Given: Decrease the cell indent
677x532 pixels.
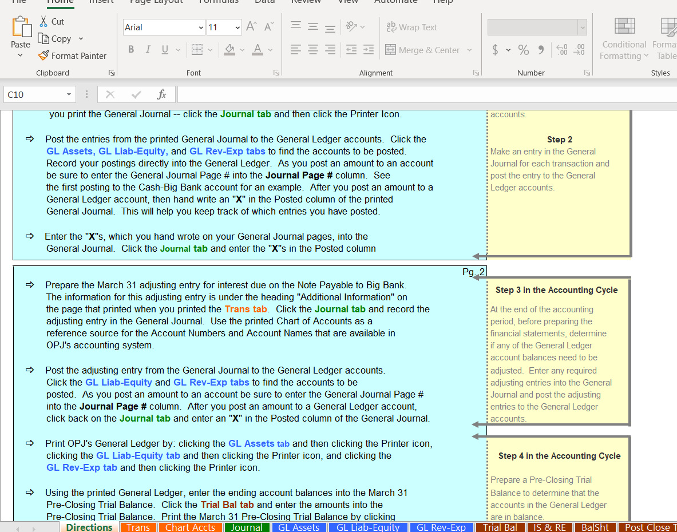Looking at the screenshot, I should tap(351, 50).
